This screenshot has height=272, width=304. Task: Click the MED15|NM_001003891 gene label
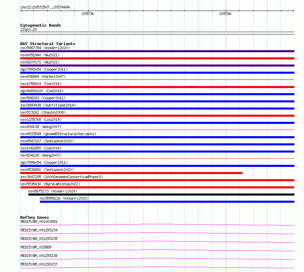pyautogui.click(x=39, y=221)
